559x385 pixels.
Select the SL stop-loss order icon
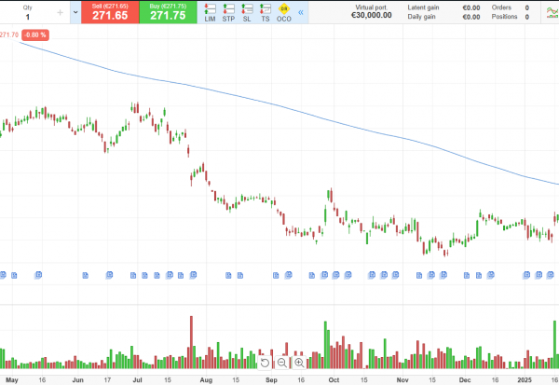tap(247, 12)
